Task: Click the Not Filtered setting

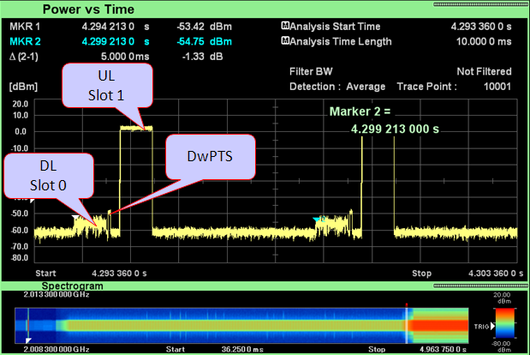Action: tap(484, 71)
